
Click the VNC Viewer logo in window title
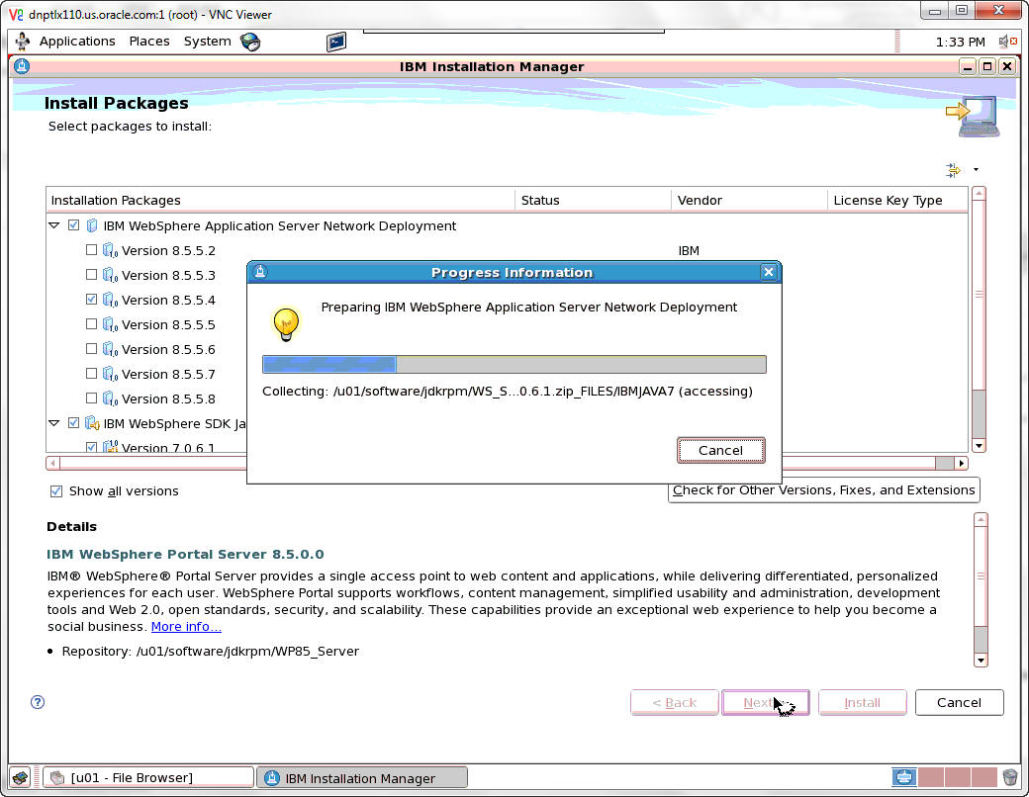click(16, 15)
